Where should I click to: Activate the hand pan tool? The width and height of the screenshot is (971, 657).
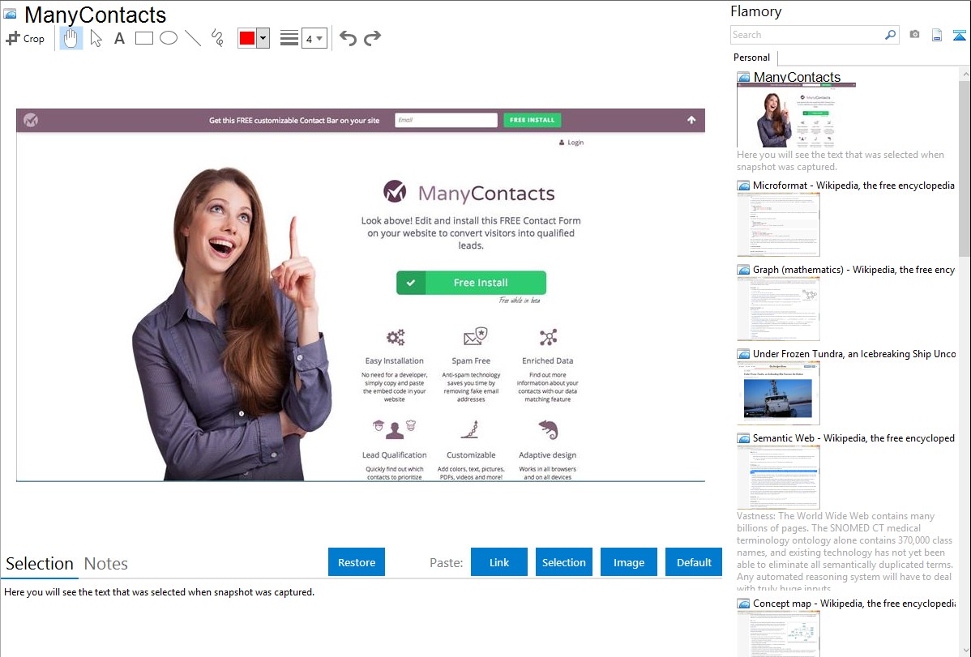point(71,38)
